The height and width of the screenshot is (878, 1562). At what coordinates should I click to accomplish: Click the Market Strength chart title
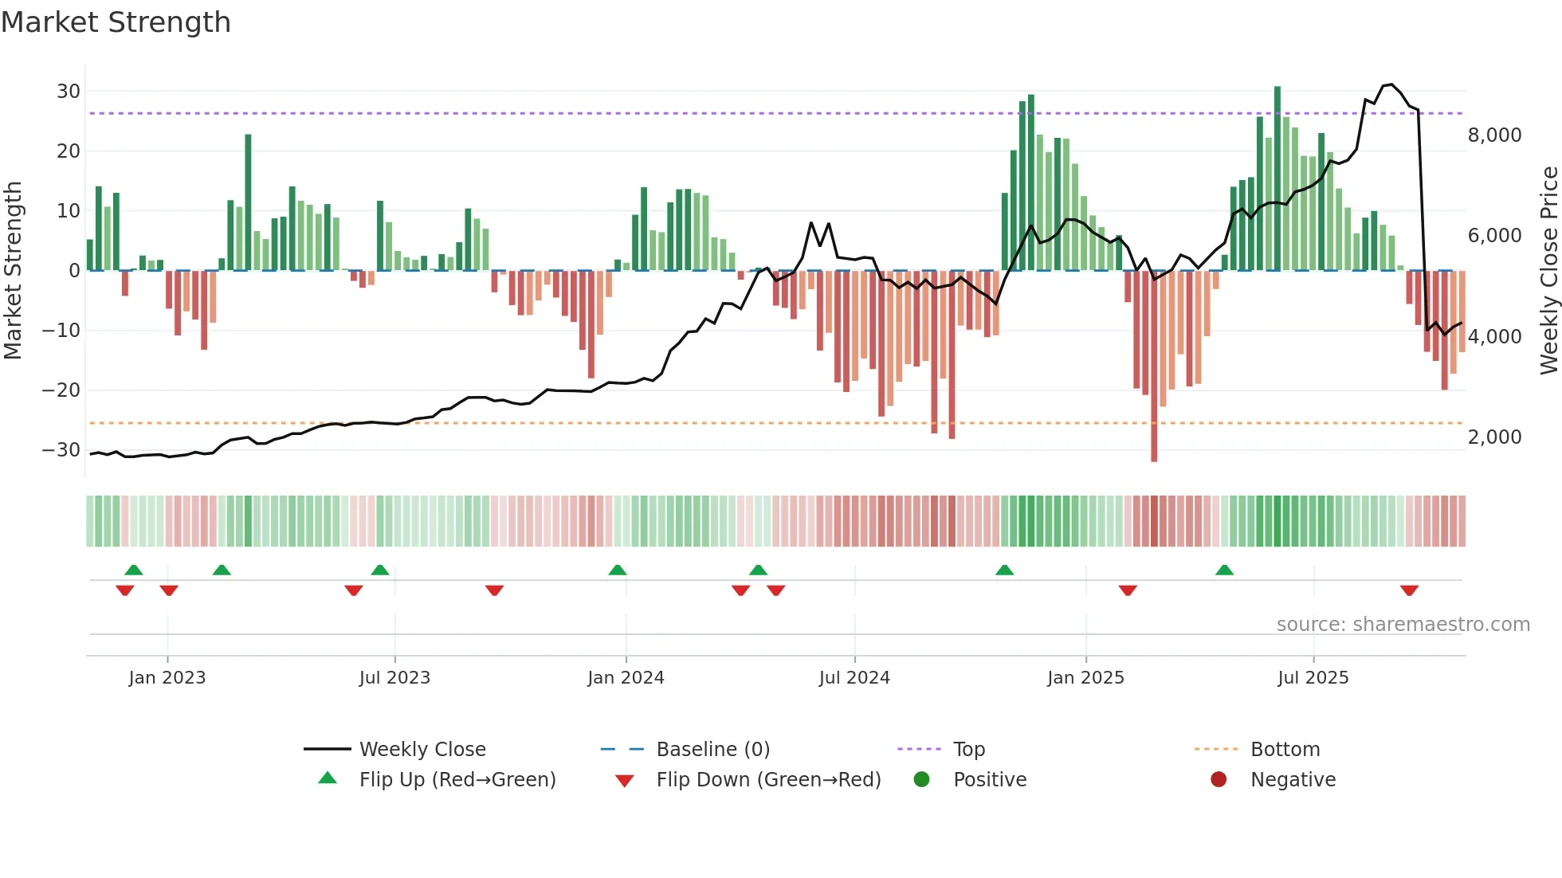pyautogui.click(x=116, y=22)
